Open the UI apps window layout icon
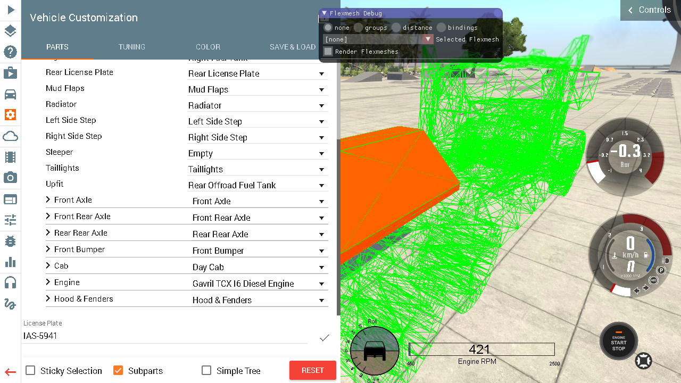The width and height of the screenshot is (681, 383). point(10,199)
